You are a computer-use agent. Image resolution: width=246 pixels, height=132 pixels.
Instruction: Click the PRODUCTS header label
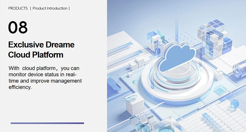click(18, 8)
